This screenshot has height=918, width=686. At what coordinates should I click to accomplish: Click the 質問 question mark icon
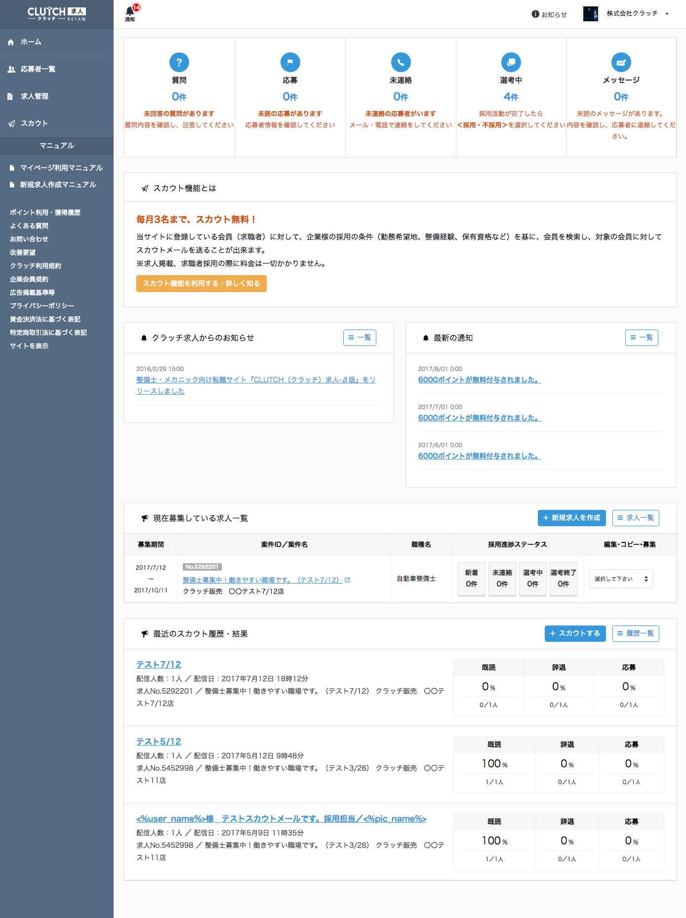(179, 62)
